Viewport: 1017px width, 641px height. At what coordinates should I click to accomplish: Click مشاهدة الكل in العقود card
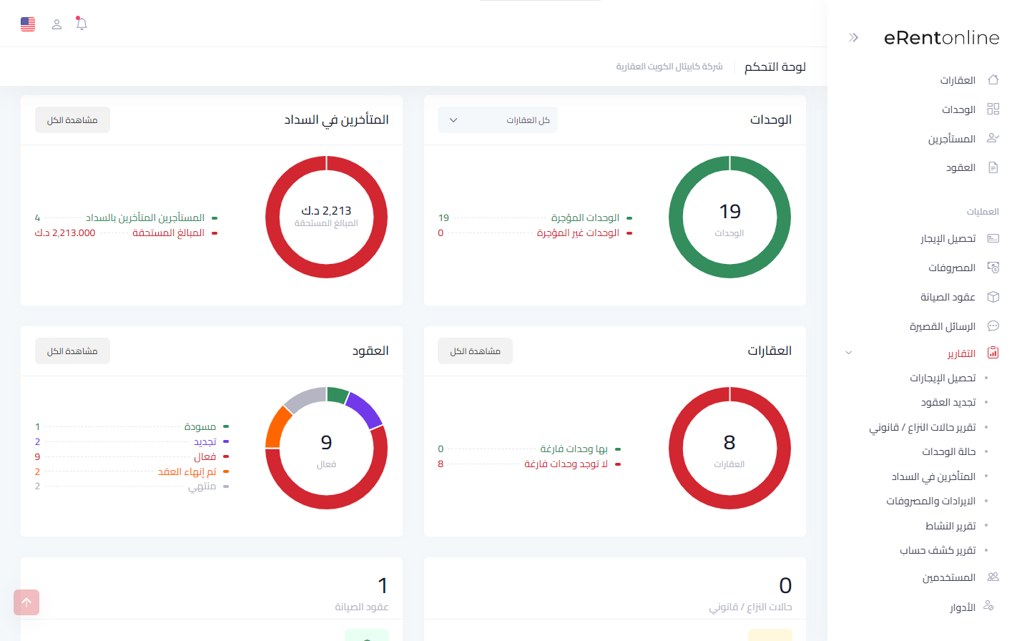point(72,351)
